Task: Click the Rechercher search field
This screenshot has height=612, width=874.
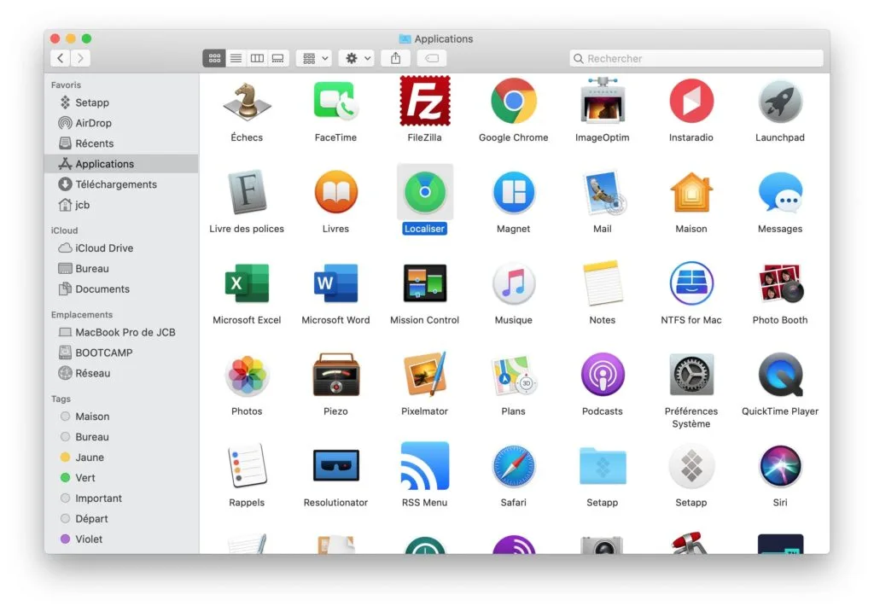Action: point(696,58)
